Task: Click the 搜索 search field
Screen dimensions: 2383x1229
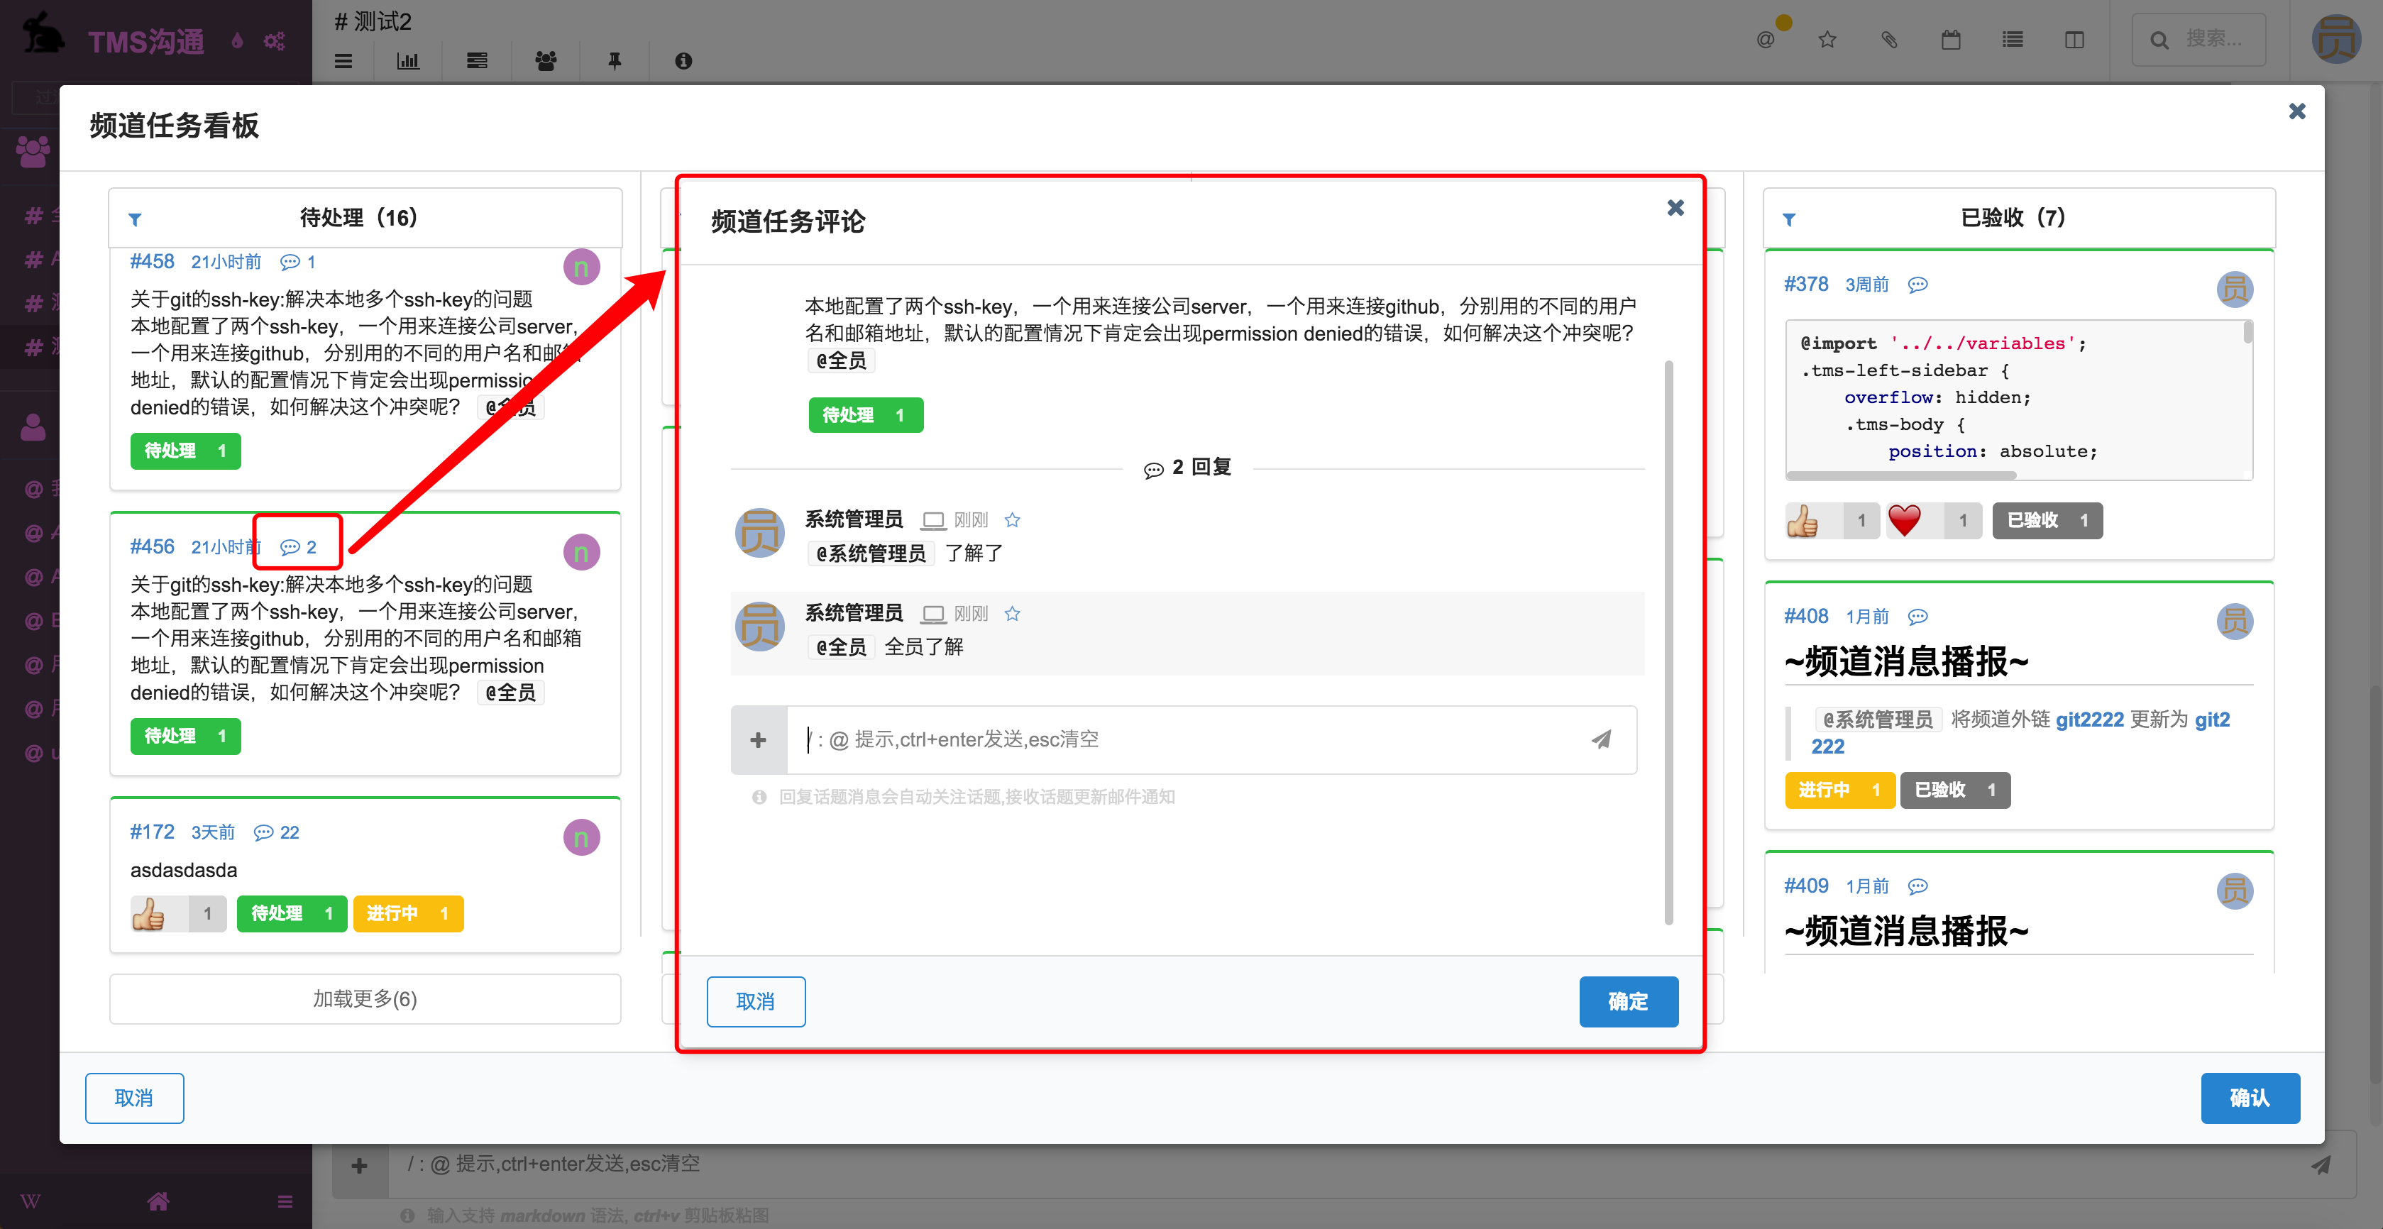Action: (2199, 40)
